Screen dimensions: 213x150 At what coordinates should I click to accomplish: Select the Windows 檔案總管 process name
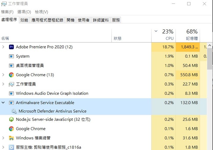pyautogui.click(x=33, y=138)
